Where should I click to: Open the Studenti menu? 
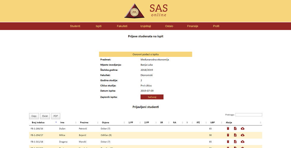click(x=75, y=26)
